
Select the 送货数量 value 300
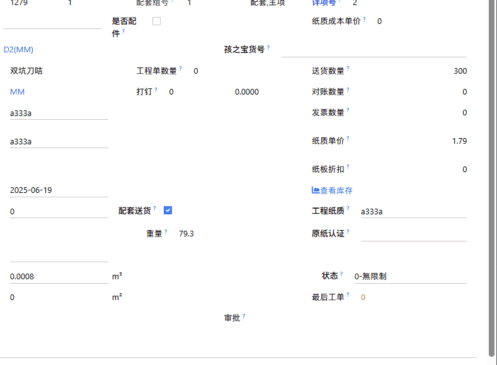click(460, 71)
